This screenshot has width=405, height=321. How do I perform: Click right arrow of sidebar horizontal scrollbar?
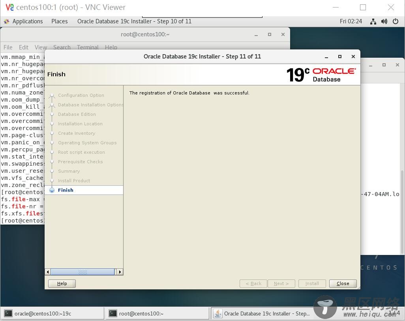tap(120, 272)
